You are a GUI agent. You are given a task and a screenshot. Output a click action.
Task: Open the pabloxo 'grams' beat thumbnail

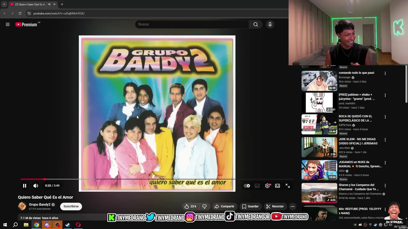[x=319, y=102]
